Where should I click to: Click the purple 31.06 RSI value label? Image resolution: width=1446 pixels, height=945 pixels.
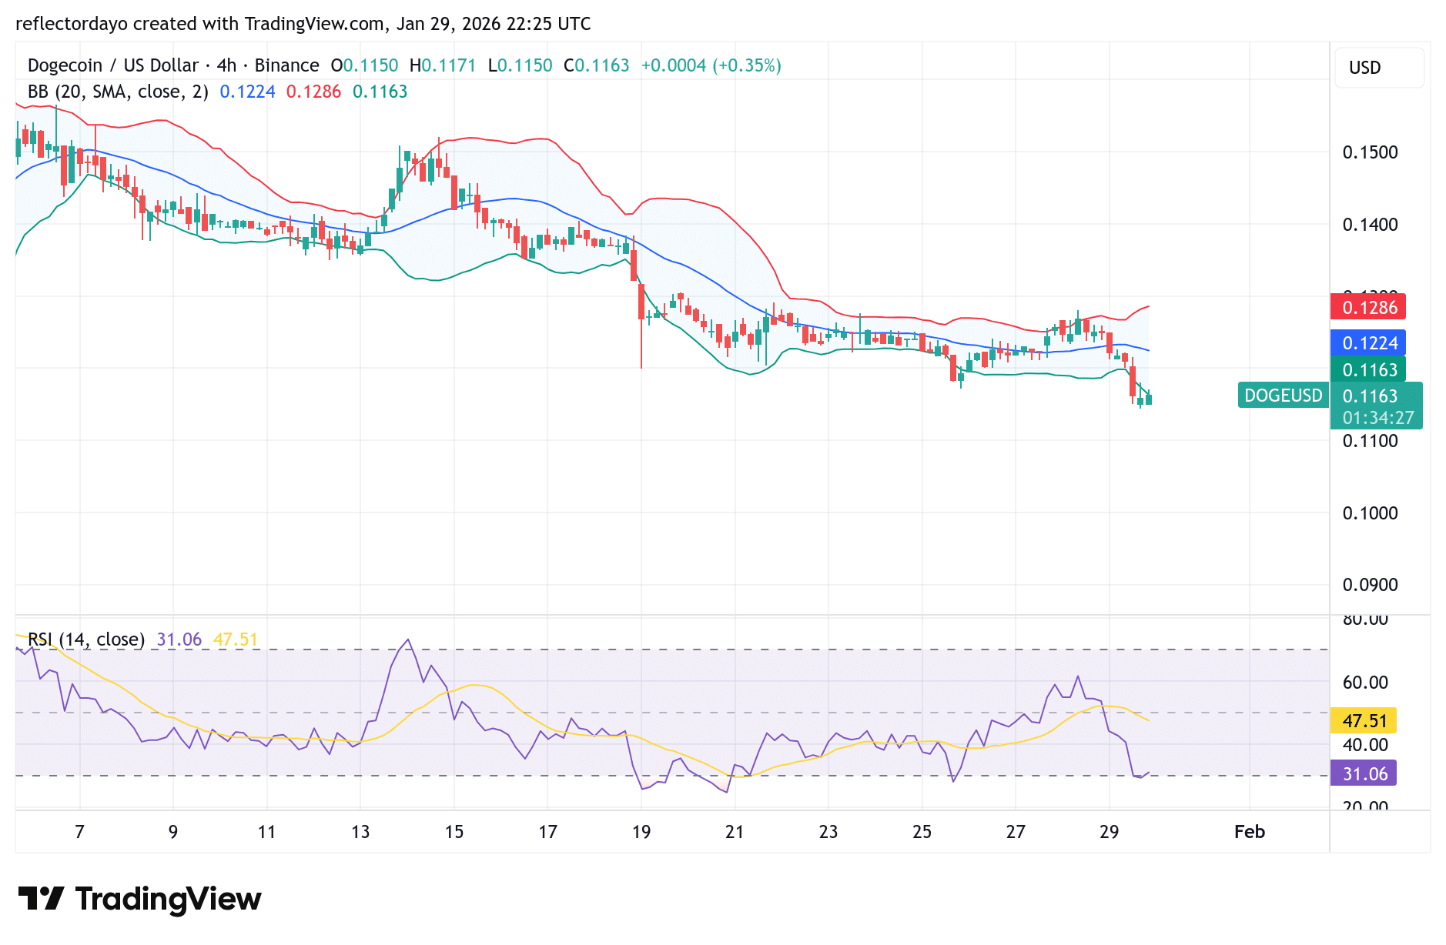[1363, 774]
